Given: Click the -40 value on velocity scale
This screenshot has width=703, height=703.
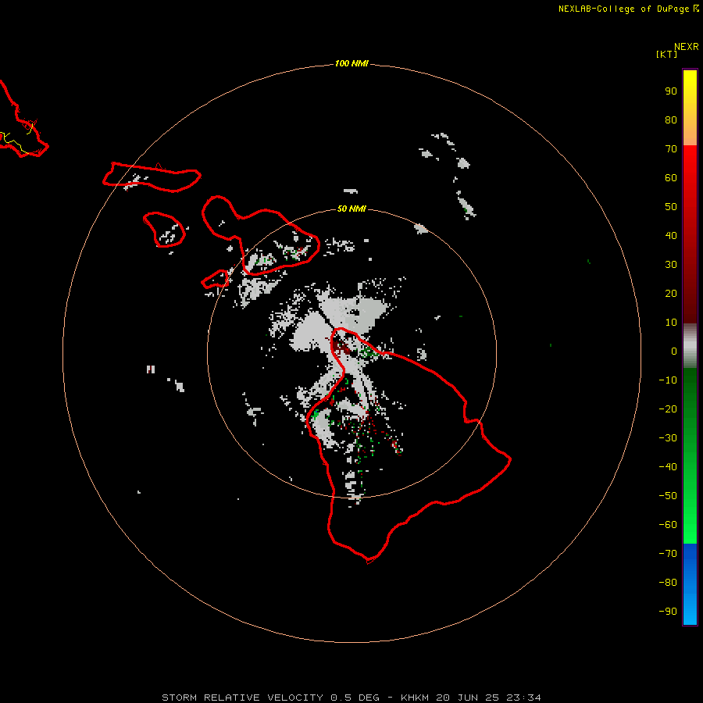Looking at the screenshot, I should click(x=668, y=467).
